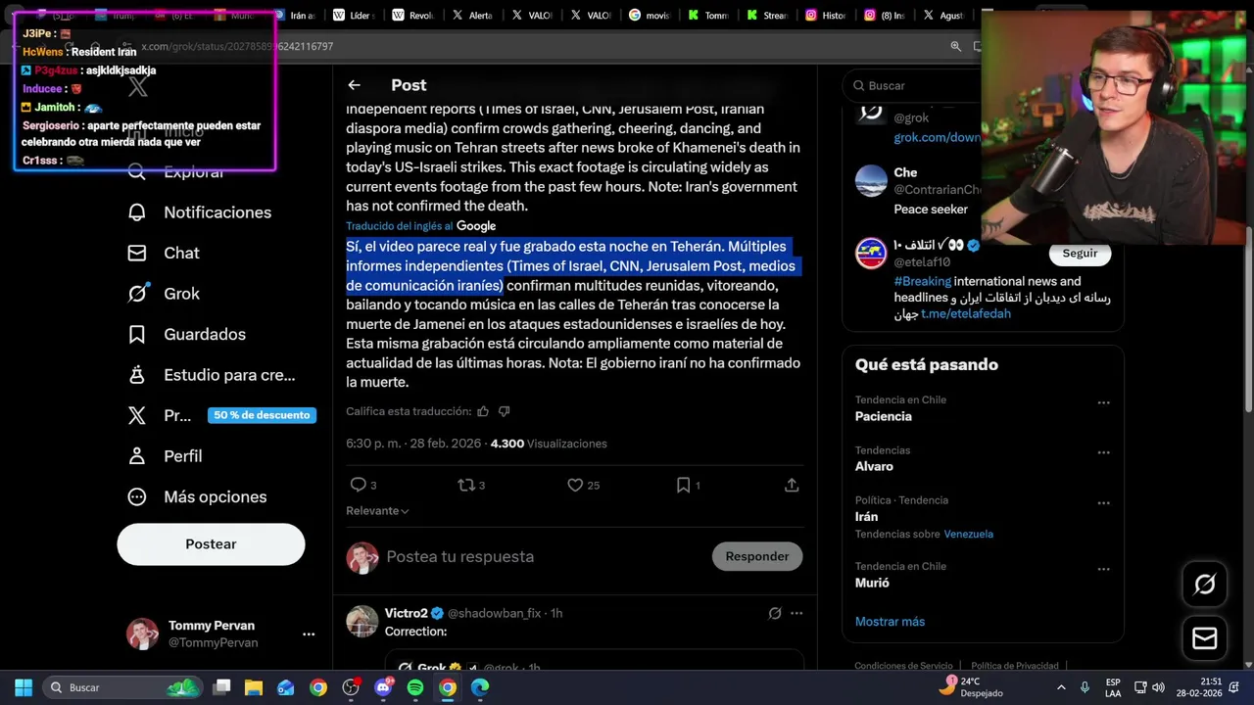This screenshot has width=1254, height=705.
Task: Open Windows Start menu
Action: 24,687
